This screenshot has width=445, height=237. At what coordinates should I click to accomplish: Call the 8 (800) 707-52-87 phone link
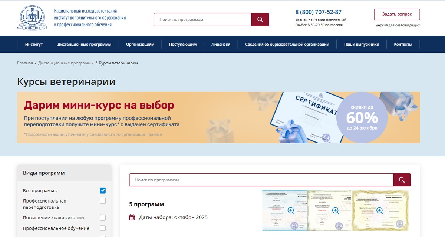pos(319,12)
